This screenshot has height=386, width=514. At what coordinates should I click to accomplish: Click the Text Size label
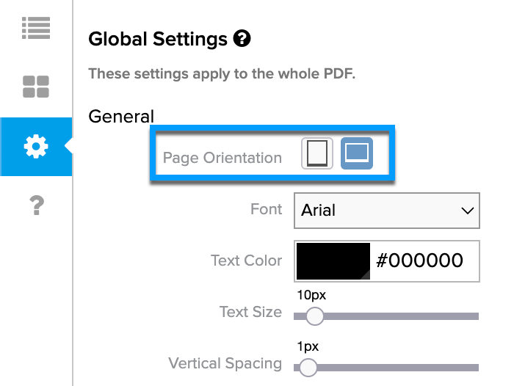pyautogui.click(x=250, y=312)
